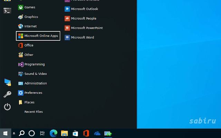Click the terminal icon in sidebar
This screenshot has width=221, height=138.
pos(7,11)
